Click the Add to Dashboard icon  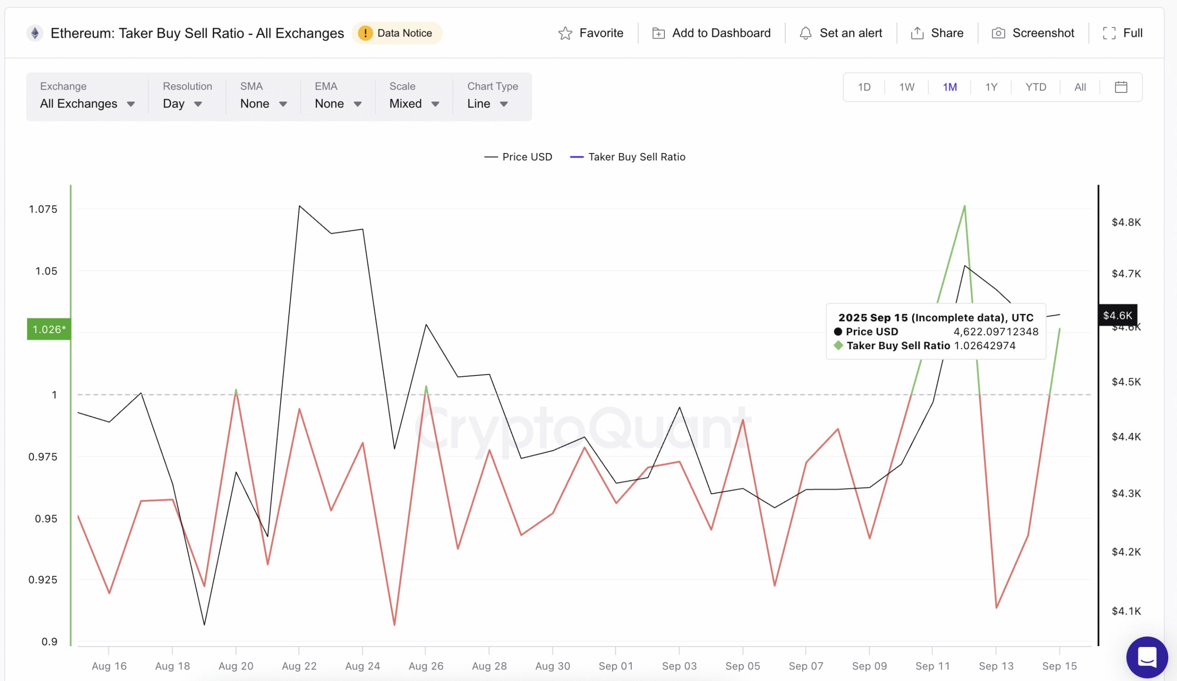[658, 33]
